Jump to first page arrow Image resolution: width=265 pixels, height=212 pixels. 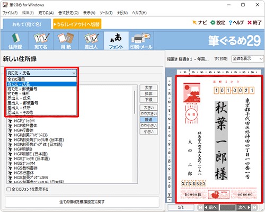[x=200, y=207]
